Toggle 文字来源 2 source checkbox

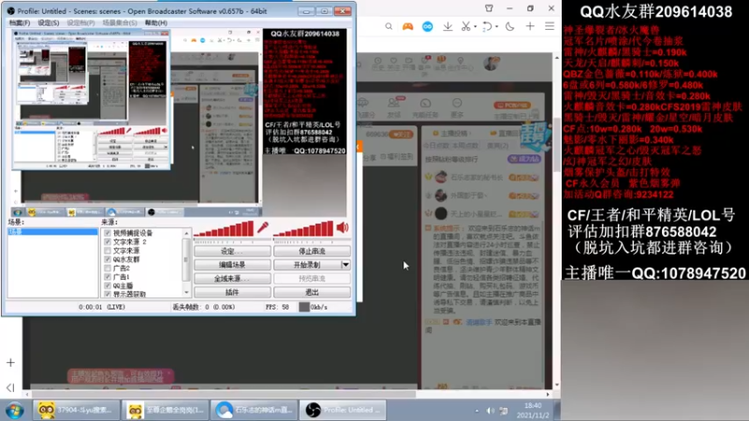tap(108, 241)
